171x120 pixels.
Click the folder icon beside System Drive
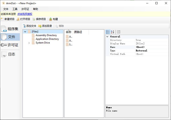tap(33, 43)
